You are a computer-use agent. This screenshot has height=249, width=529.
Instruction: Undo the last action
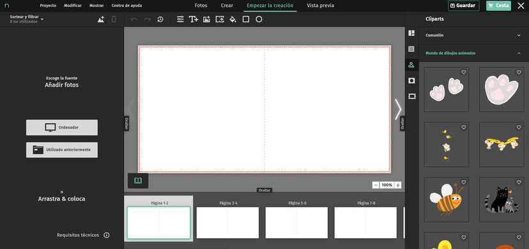(134, 20)
